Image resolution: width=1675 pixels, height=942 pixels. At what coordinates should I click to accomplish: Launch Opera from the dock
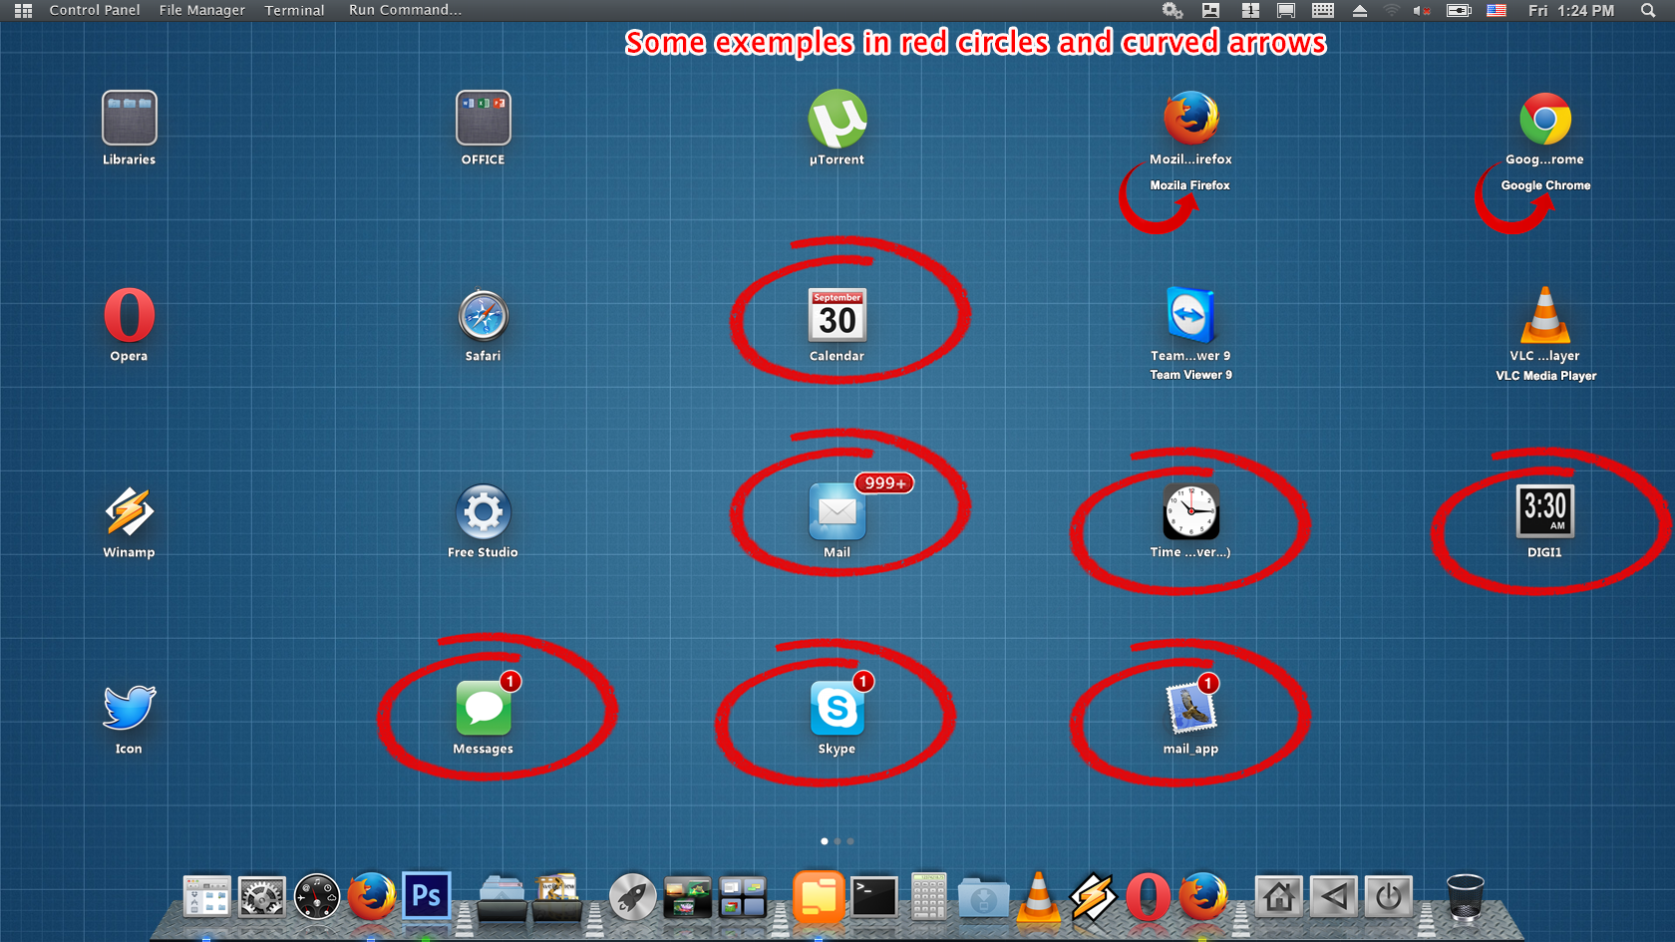pyautogui.click(x=1148, y=896)
